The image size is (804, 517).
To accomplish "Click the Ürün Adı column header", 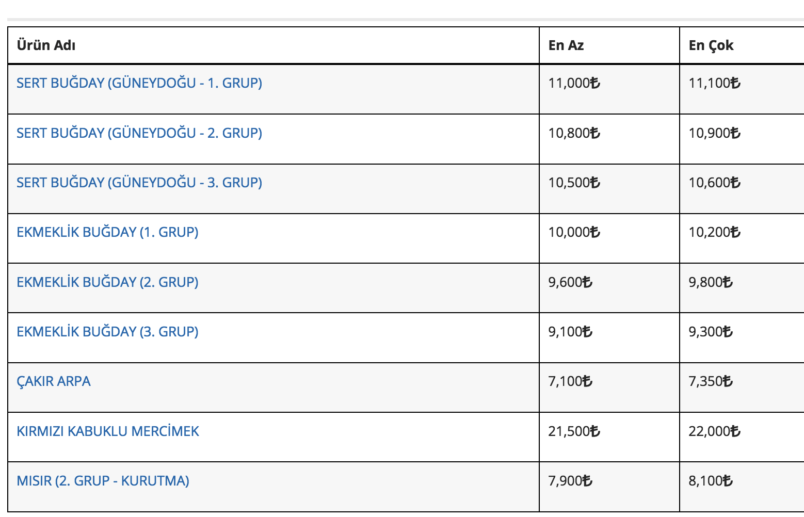I will pos(46,45).
